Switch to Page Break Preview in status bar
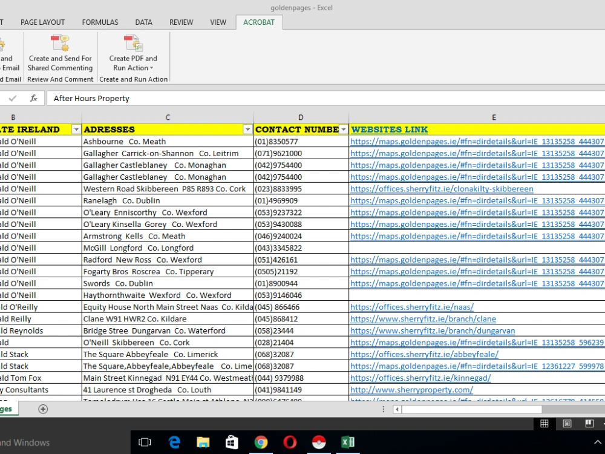This screenshot has width=605, height=454. [589, 424]
